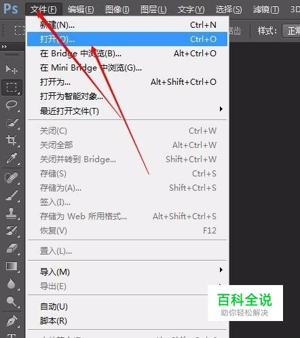Viewport: 300px width, 338px height.
Task: Select the Rectangular Marquee tool
Action: (x=12, y=87)
